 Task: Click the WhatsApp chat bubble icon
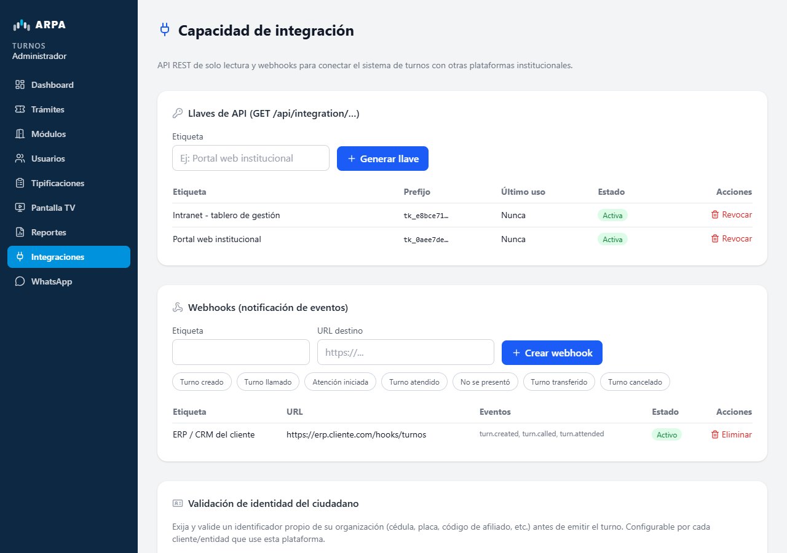click(20, 281)
